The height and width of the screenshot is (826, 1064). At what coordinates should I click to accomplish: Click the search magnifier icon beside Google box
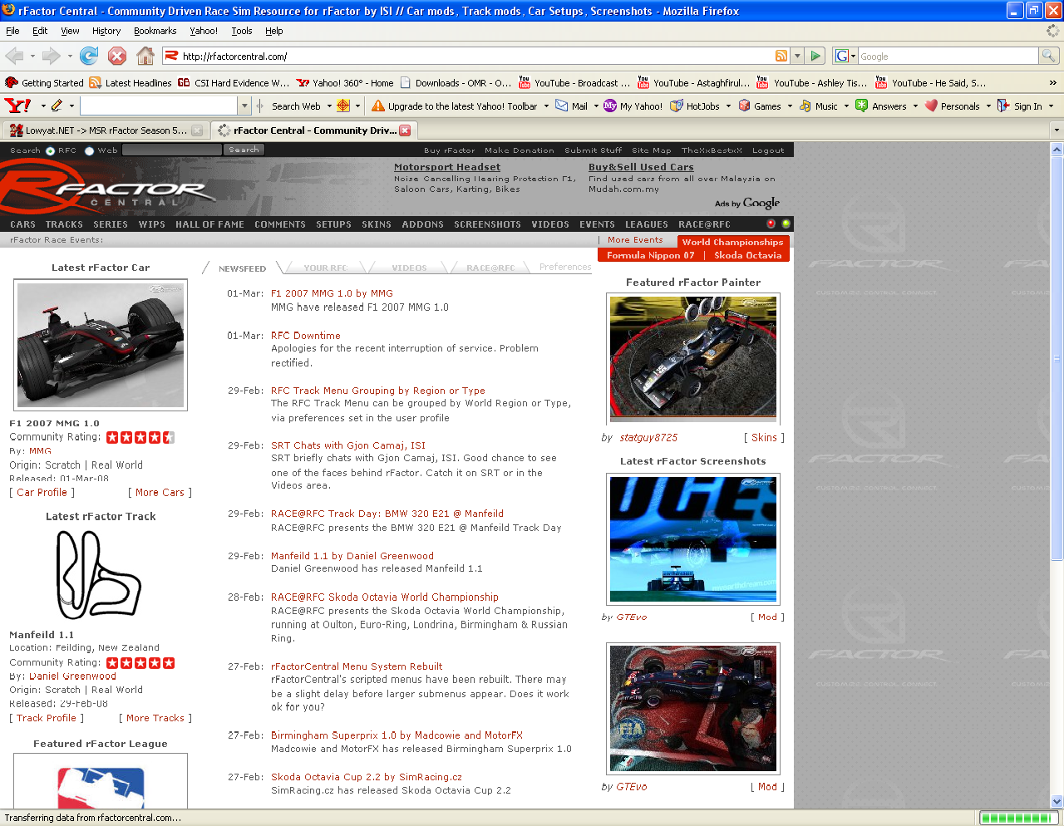(1049, 57)
